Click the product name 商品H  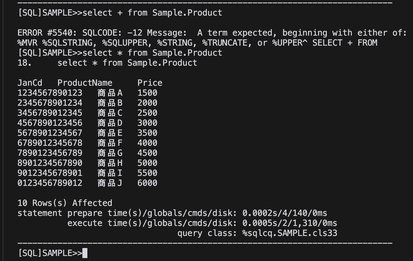tap(110, 163)
